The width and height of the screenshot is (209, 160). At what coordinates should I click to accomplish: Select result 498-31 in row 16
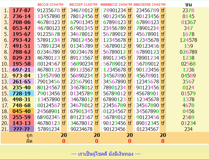click(22, 99)
